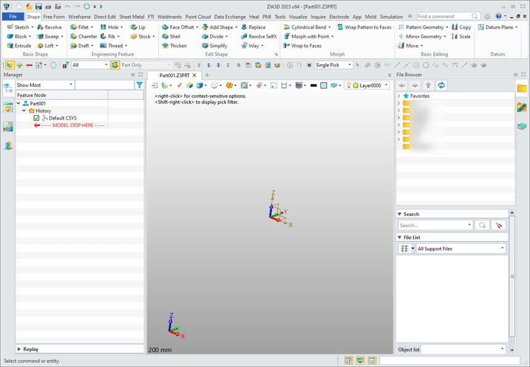530x367 pixels.
Task: Select the Revolve tool
Action: click(x=49, y=27)
